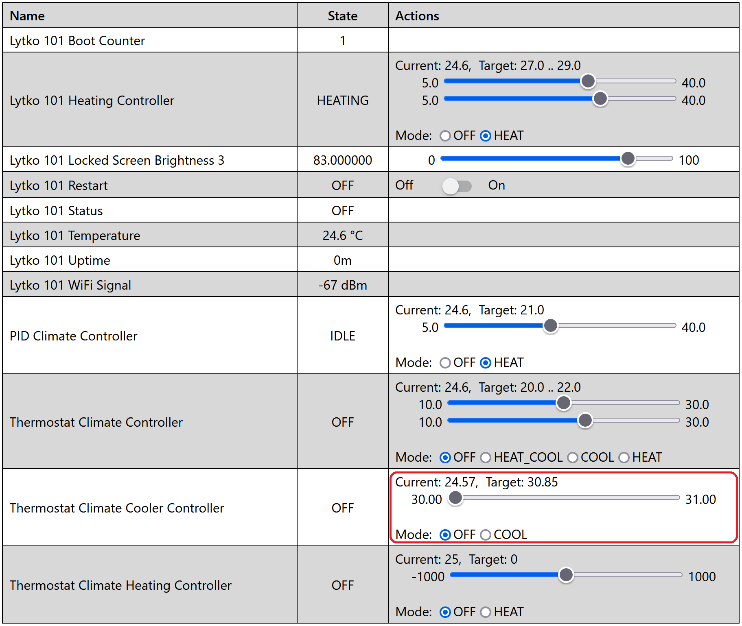Select OFF mode for Lytko 101 Heating Controller
This screenshot has height=626, width=742.
445,136
